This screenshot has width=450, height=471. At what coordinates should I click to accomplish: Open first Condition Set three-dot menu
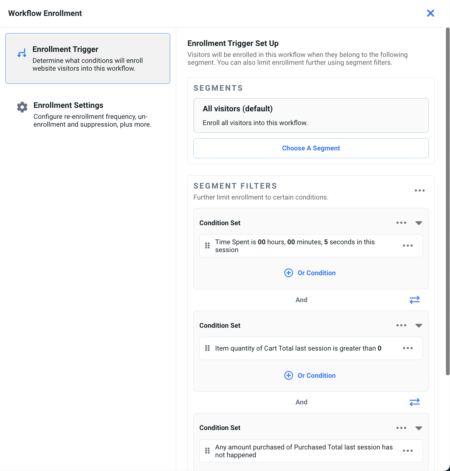click(401, 223)
